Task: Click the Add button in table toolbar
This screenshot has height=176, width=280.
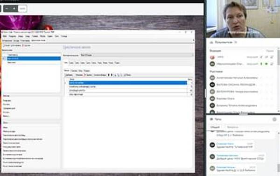Action: point(69,75)
